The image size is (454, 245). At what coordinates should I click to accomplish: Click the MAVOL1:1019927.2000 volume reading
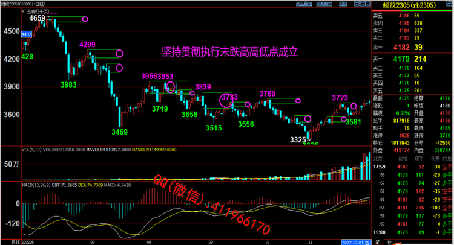point(108,150)
